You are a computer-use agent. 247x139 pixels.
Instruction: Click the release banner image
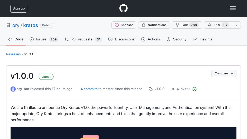pyautogui.click(x=123, y=133)
